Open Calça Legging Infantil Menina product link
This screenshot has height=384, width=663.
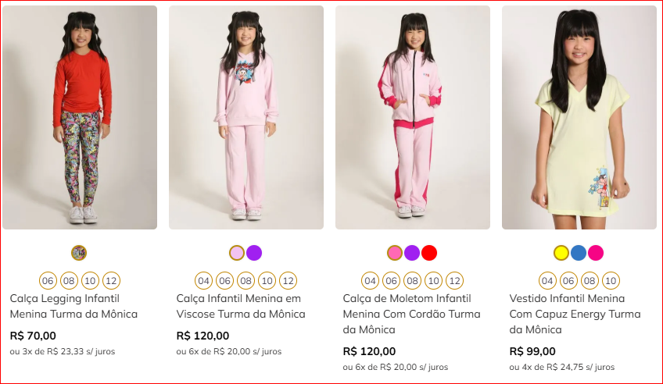point(73,306)
